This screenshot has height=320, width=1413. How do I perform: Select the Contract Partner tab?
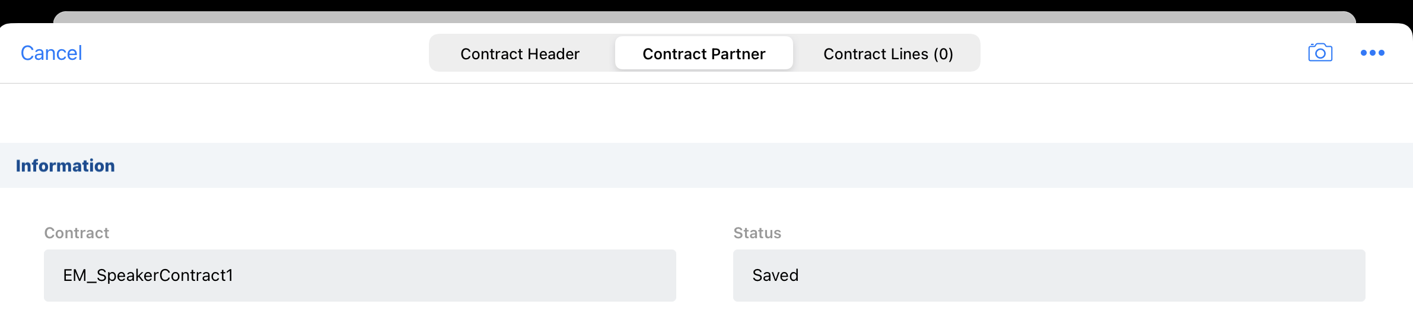(x=704, y=53)
